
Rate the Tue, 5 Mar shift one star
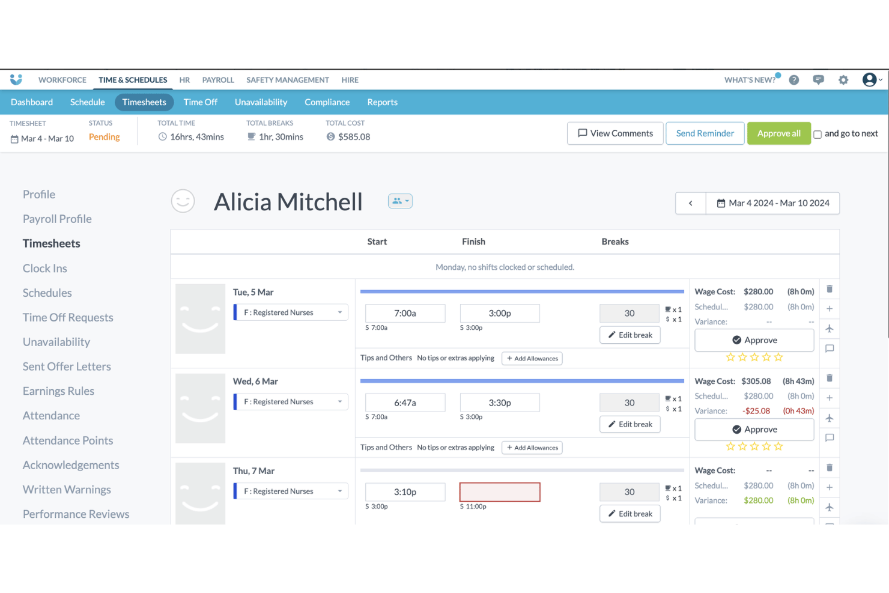730,357
